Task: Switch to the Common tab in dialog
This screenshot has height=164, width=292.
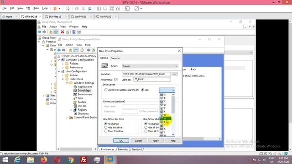Action: 115,58
